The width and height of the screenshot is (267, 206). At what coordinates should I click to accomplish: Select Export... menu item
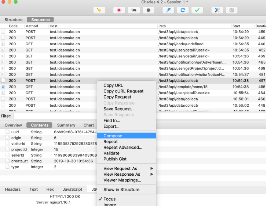click(127, 126)
